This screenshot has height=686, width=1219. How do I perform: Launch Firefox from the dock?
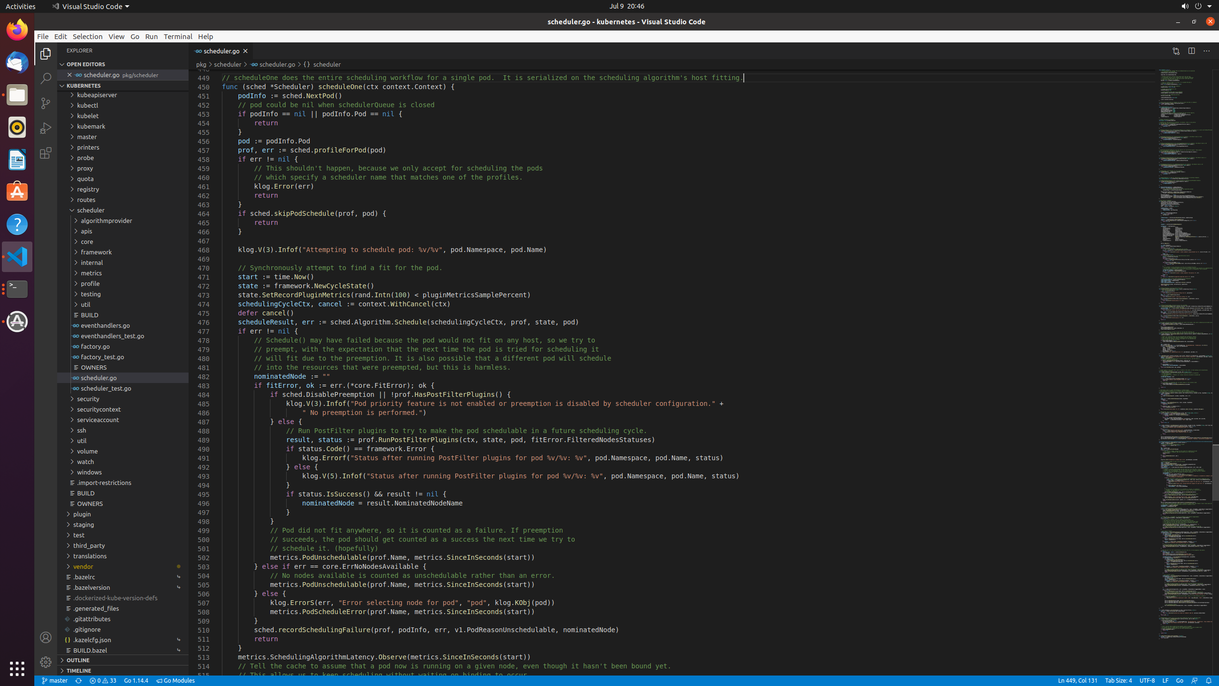17,30
